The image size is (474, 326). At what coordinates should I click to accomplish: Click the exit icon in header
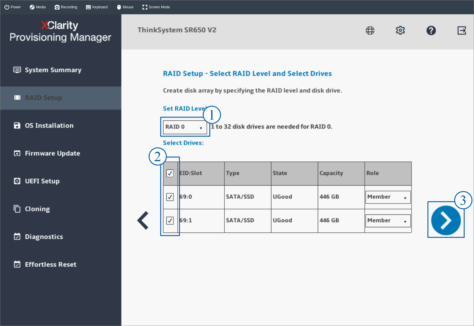[x=462, y=30]
